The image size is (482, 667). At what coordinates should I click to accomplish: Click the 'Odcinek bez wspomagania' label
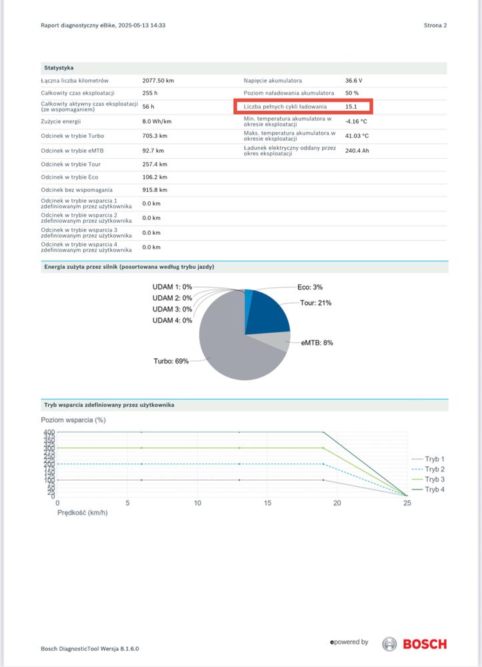pyautogui.click(x=77, y=189)
